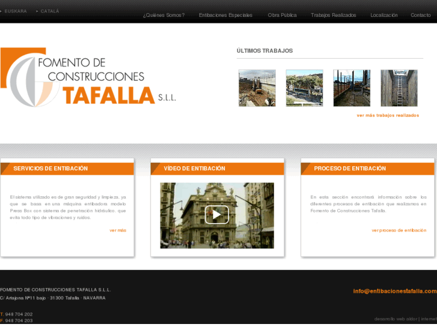Click the Últimos Trabajos heading
Viewport: 437px width, 327px height.
tap(264, 50)
